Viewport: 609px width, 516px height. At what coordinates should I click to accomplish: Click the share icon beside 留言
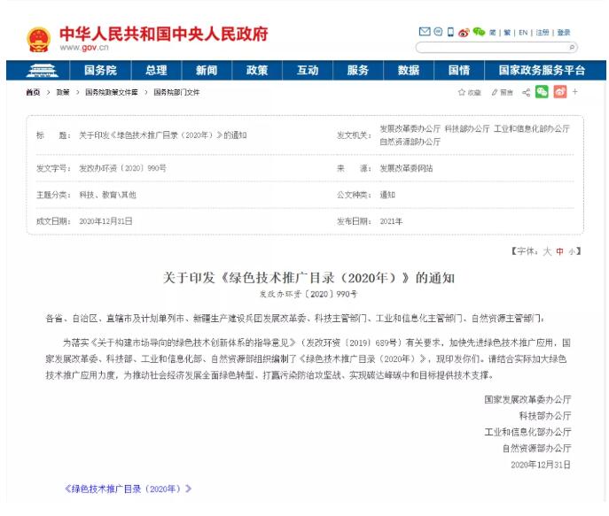click(x=526, y=92)
